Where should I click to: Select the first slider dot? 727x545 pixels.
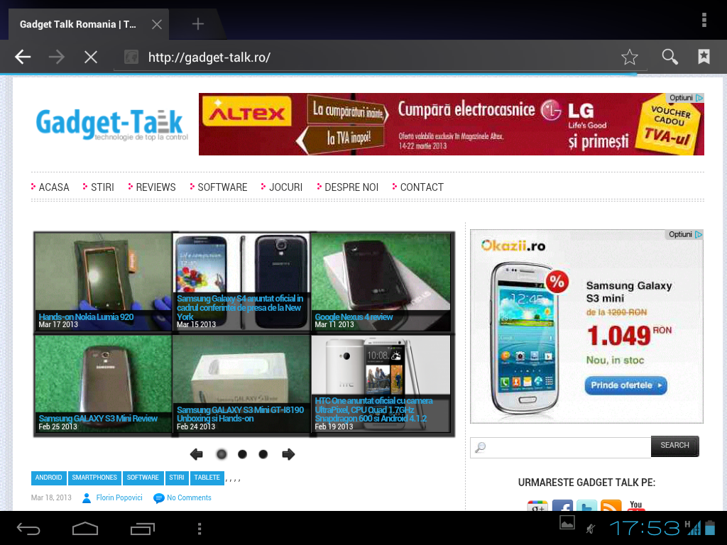point(222,454)
